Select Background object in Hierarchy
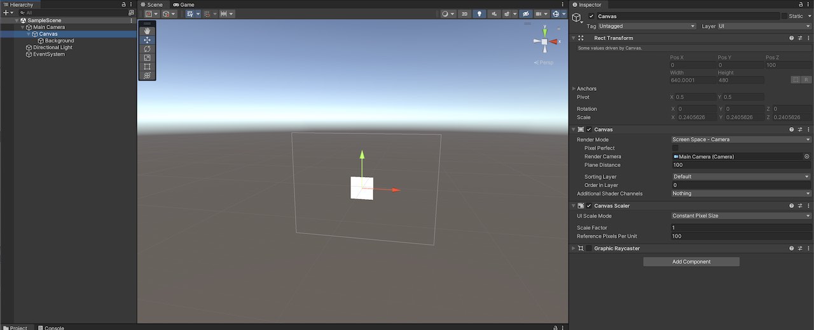The image size is (814, 330). 59,41
